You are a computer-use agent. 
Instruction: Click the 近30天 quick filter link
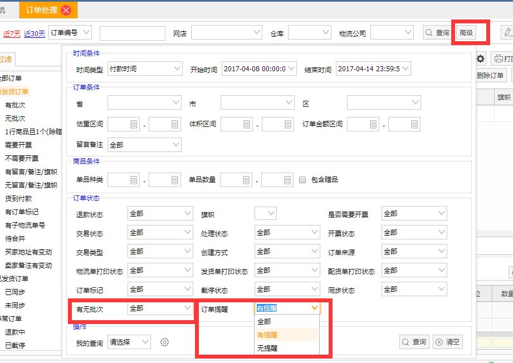pos(35,33)
